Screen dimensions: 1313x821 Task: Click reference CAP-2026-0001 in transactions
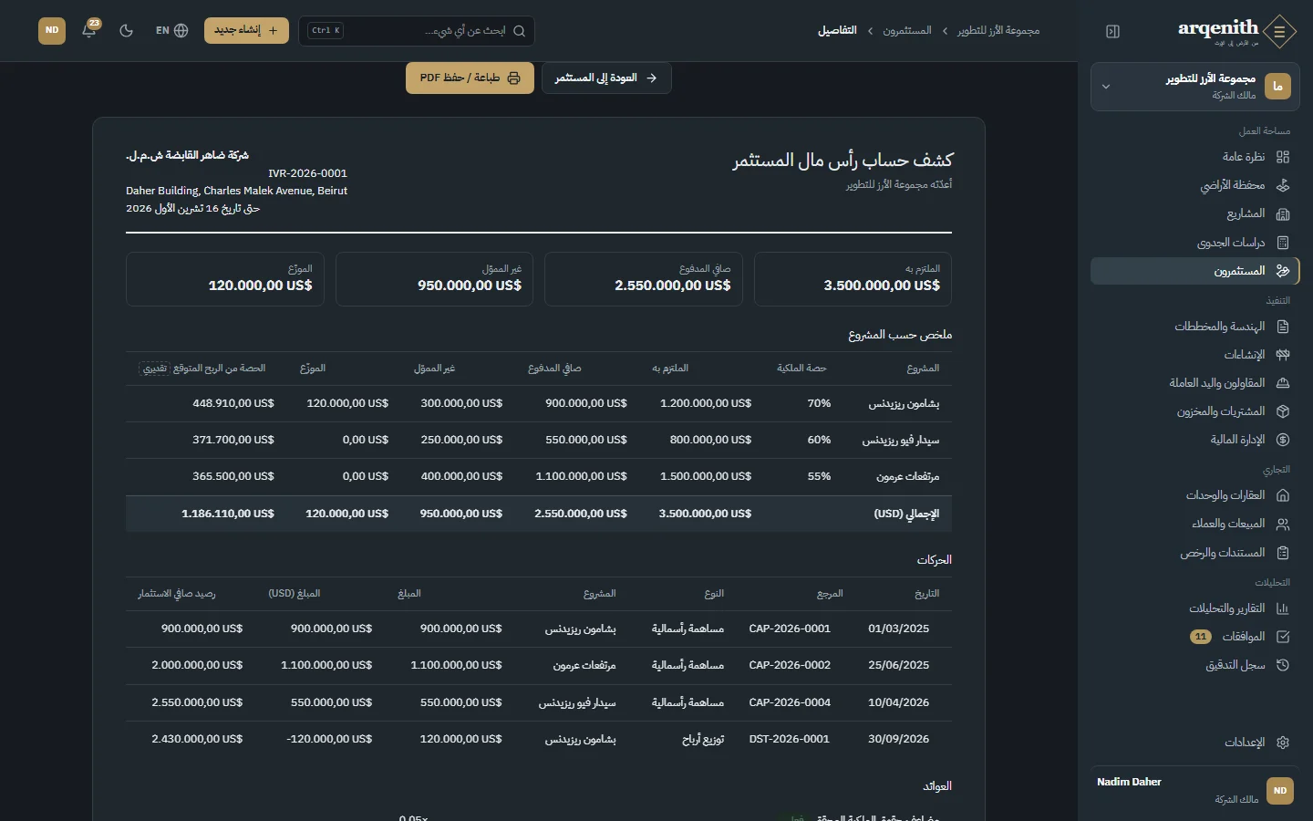click(x=790, y=629)
